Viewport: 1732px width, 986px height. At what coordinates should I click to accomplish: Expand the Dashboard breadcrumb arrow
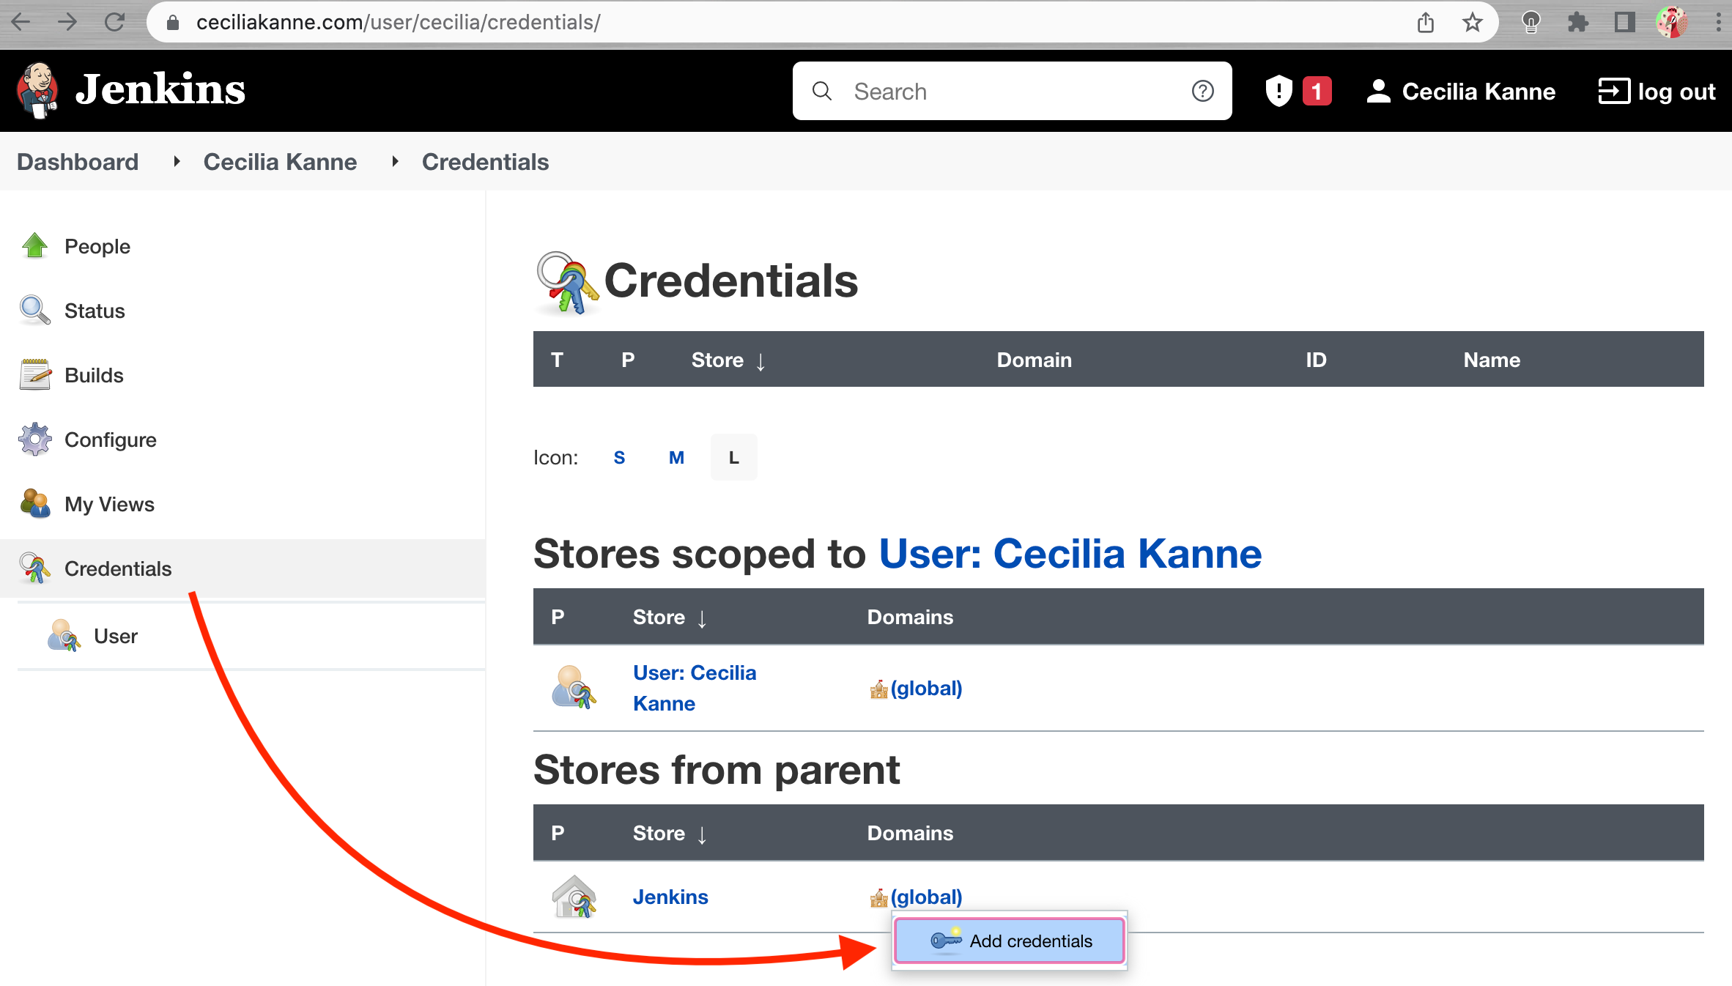click(x=176, y=161)
